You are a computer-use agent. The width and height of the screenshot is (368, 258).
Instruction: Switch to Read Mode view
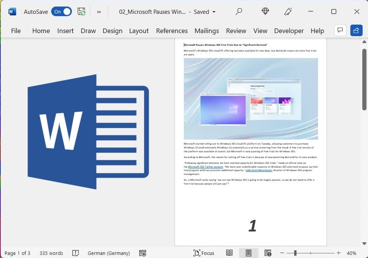[x=229, y=253]
